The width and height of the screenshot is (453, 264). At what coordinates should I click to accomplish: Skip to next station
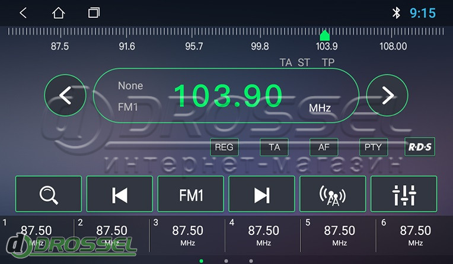tap(261, 194)
